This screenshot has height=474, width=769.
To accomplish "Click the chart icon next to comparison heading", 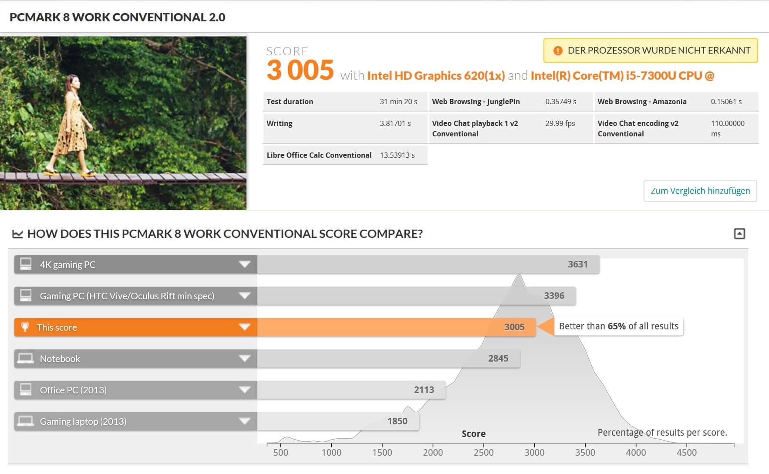I will (17, 234).
